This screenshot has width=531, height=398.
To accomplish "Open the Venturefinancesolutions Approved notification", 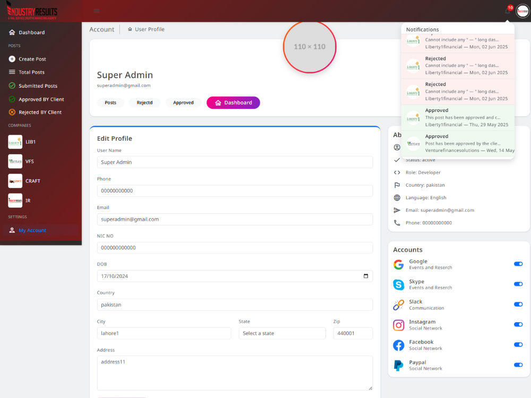I will pos(458,143).
